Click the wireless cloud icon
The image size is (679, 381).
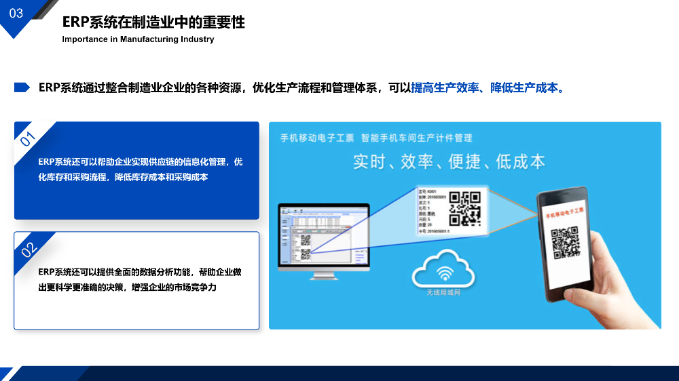click(x=443, y=269)
